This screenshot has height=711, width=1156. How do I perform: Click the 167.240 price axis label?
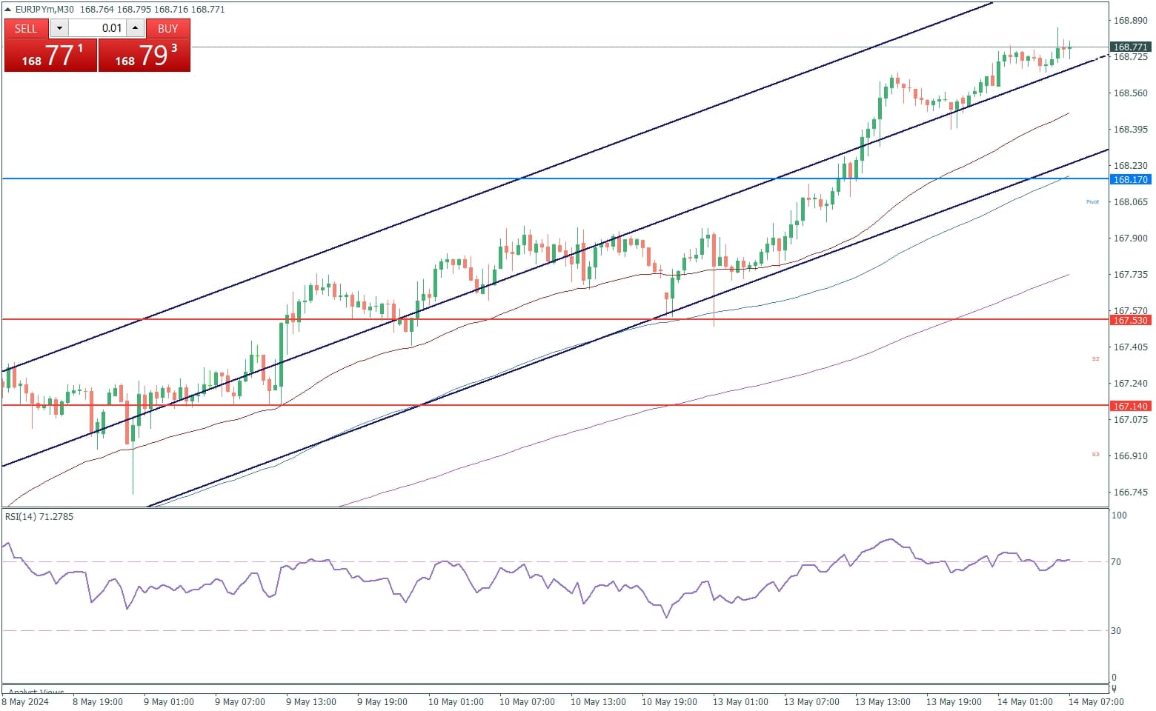[1131, 384]
